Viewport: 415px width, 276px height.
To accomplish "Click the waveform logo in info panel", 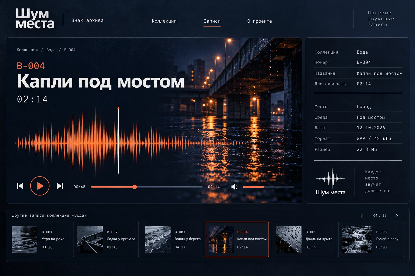I will 331,182.
